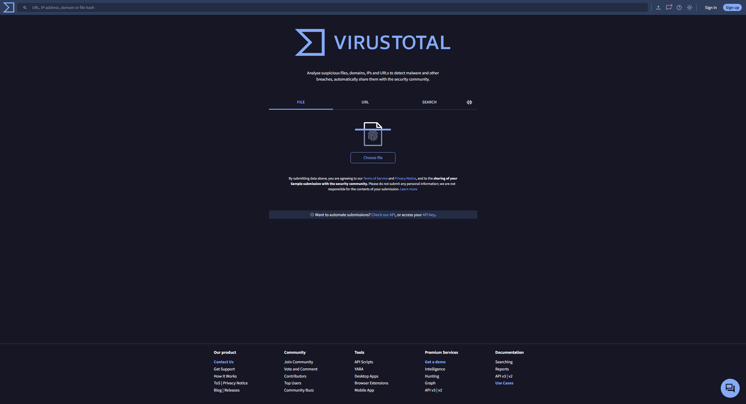Open Contributors link
The image size is (746, 404).
295,376
